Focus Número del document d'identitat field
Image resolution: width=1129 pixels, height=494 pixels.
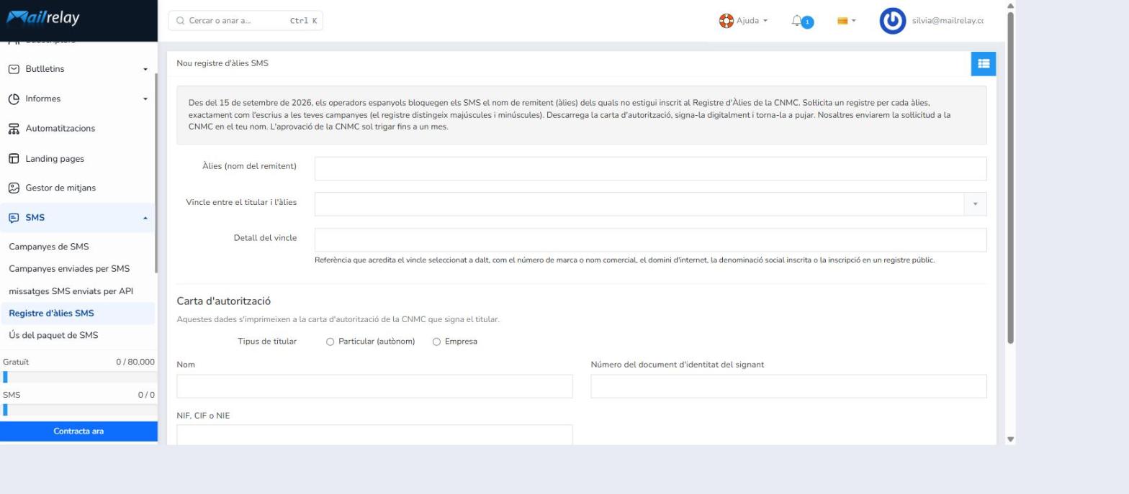pyautogui.click(x=788, y=386)
